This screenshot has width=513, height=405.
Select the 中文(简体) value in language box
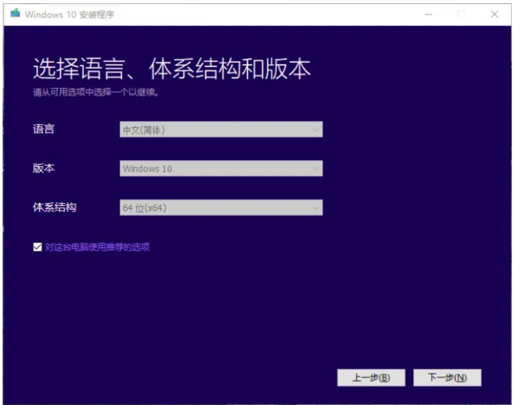pyautogui.click(x=144, y=130)
